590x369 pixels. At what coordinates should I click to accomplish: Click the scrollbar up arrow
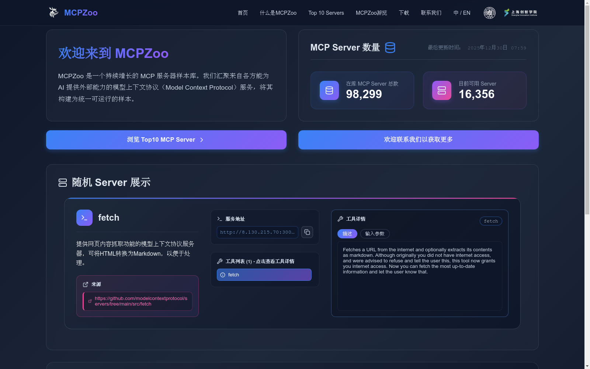point(587,3)
